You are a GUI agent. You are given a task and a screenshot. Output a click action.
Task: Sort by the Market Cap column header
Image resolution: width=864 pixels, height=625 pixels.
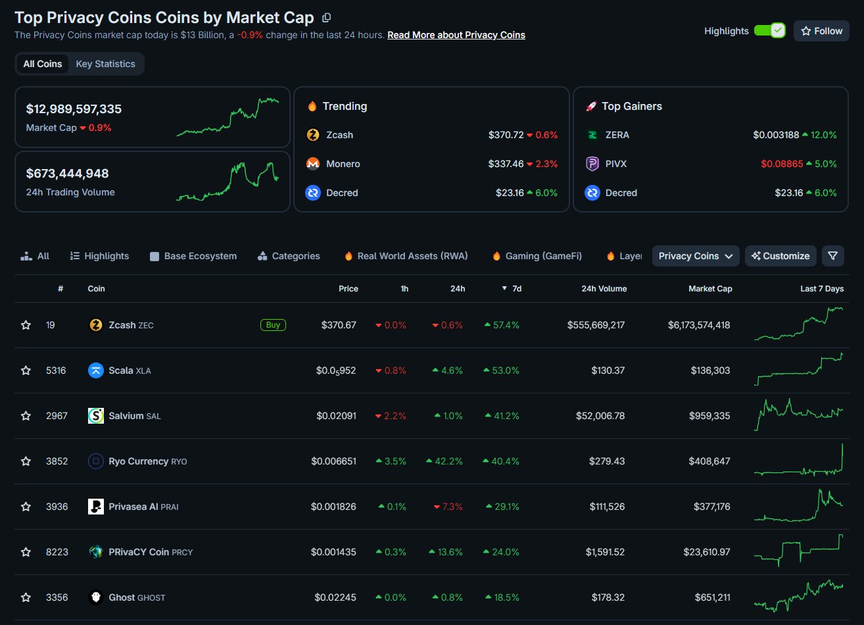point(710,289)
